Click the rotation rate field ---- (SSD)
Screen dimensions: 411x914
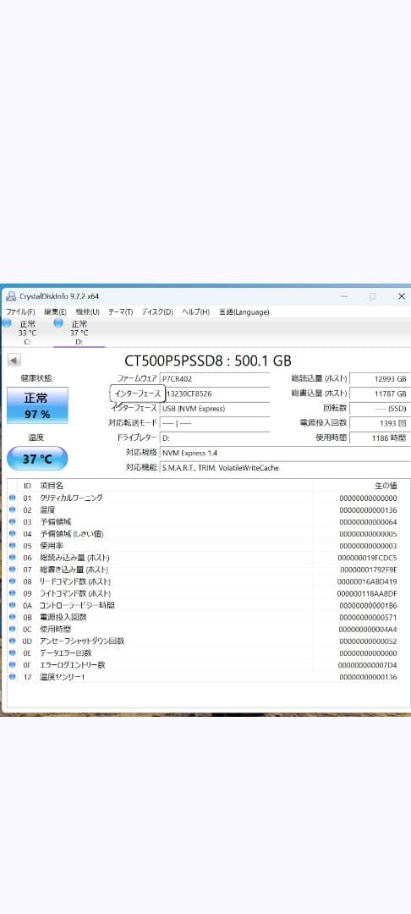click(x=381, y=408)
